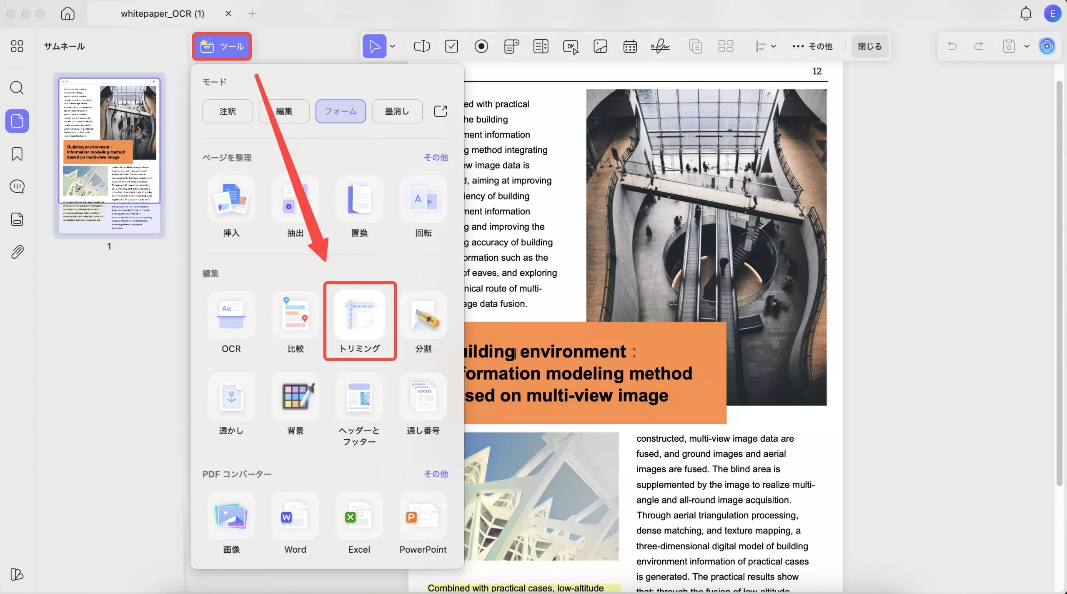Select the page 1 thumbnail
Viewport: 1067px width, 594px height.
click(x=109, y=155)
